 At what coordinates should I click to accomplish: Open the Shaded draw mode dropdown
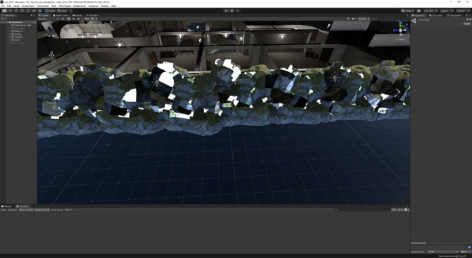(x=48, y=19)
